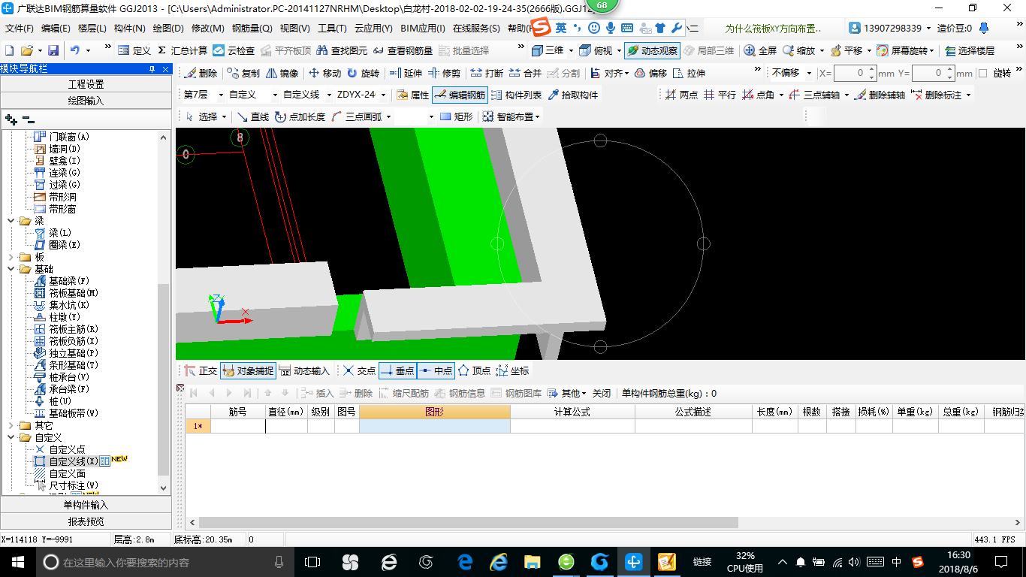
Task: Open the 三维 view mode dropdown arrow
Action: 571,50
